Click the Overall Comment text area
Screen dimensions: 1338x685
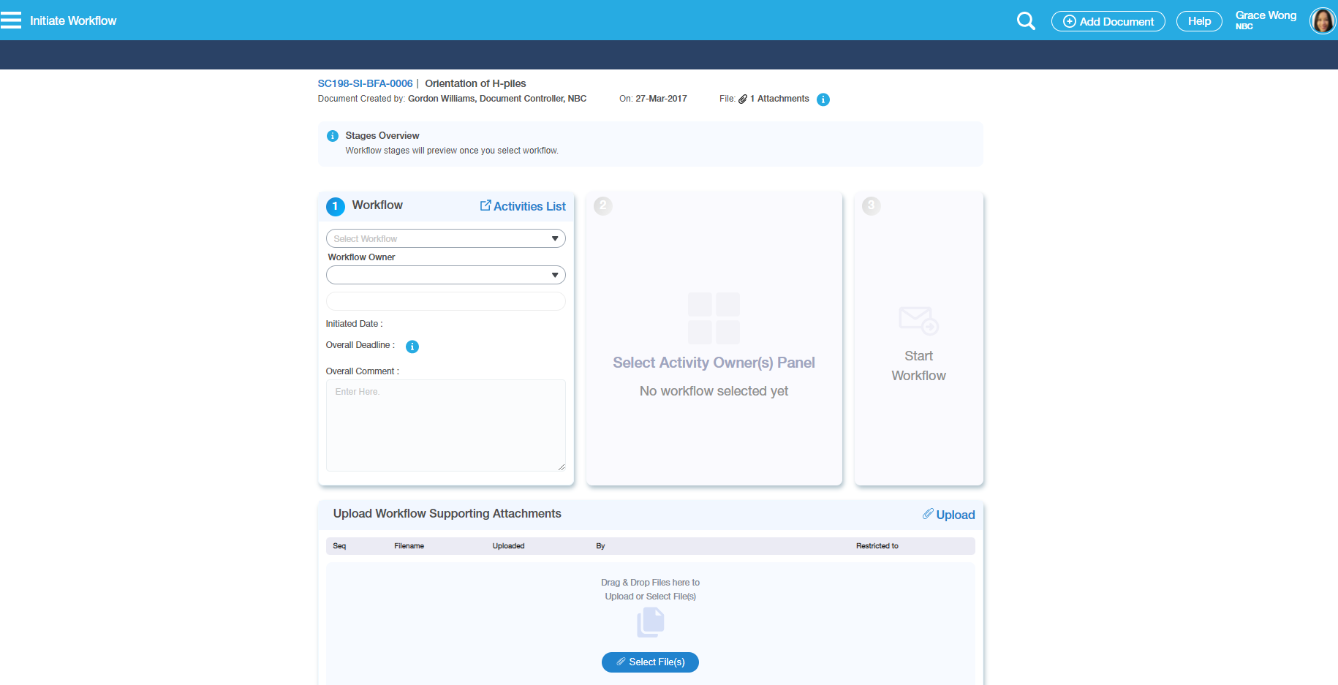[x=445, y=425]
